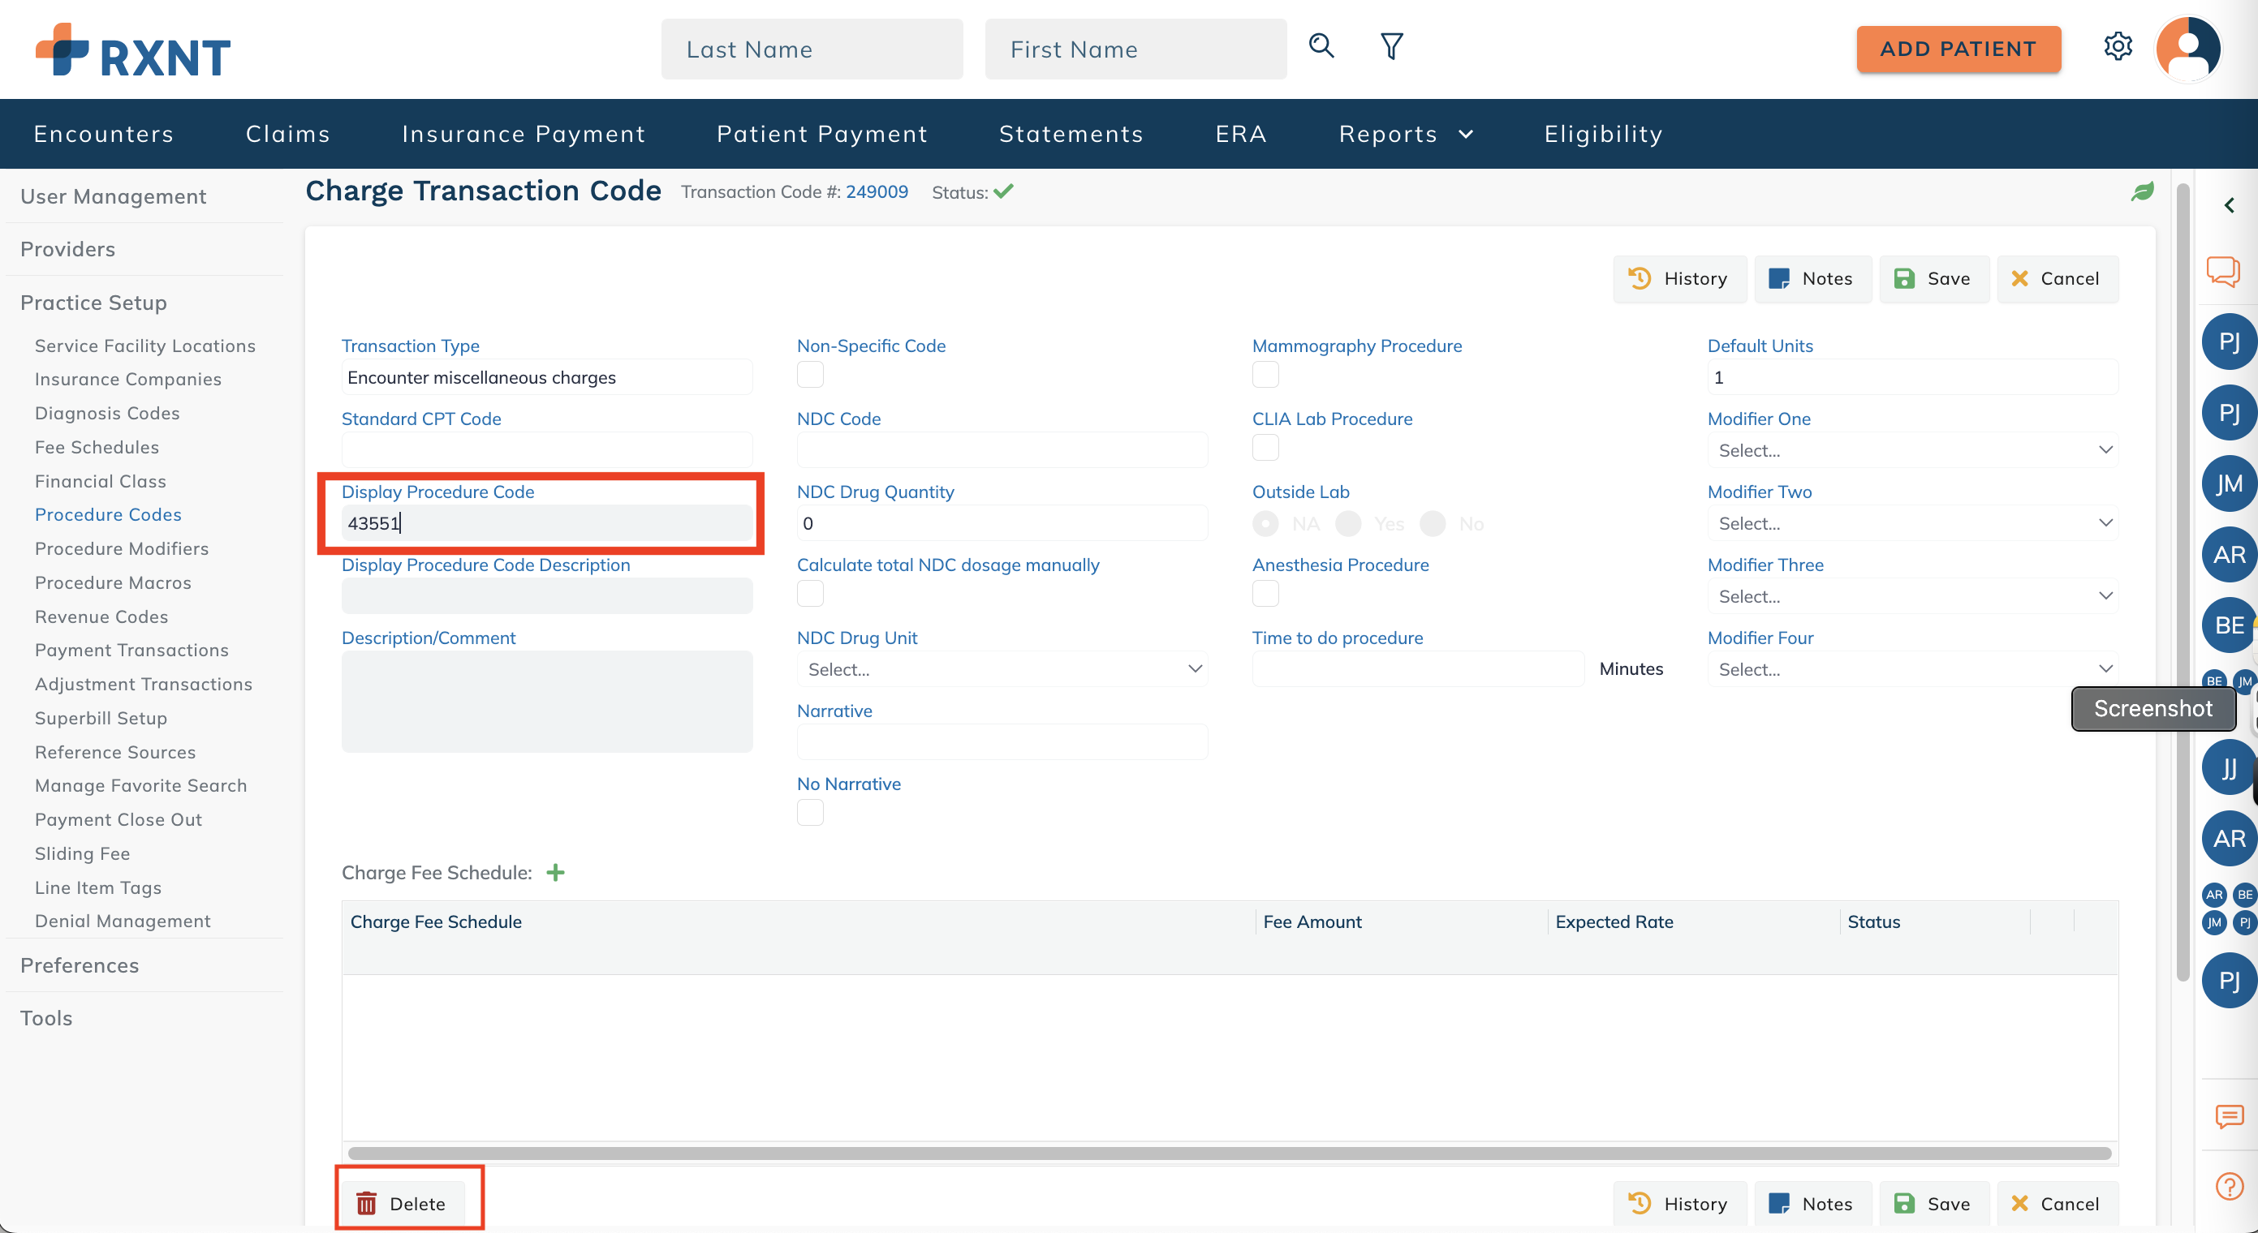Open the Claims tab
This screenshot has width=2258, height=1233.
[287, 134]
